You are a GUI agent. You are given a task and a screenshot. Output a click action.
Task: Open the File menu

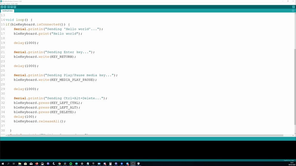pos(2,4)
